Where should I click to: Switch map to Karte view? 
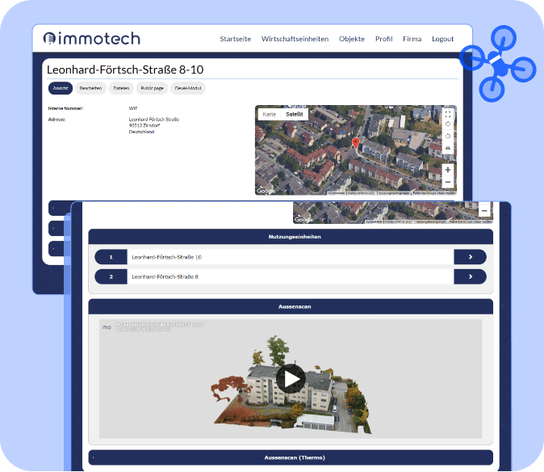click(x=270, y=115)
